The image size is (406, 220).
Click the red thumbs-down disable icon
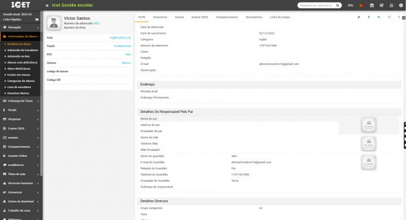[389, 17]
